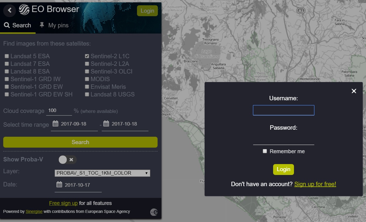Click the end date 2017-10-18 field
The height and width of the screenshot is (222, 366).
pos(125,124)
